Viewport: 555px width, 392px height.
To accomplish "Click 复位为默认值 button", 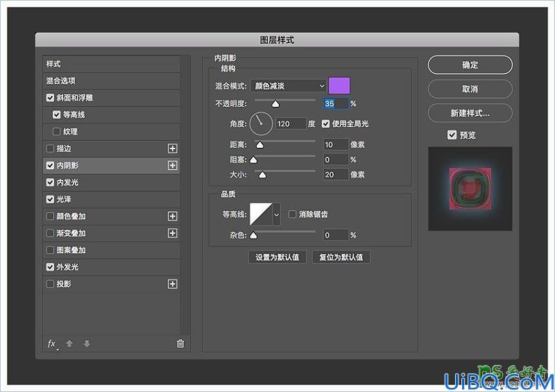I will pos(341,257).
